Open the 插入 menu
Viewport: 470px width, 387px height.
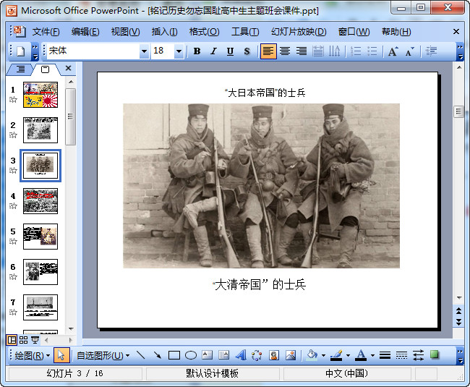click(164, 32)
